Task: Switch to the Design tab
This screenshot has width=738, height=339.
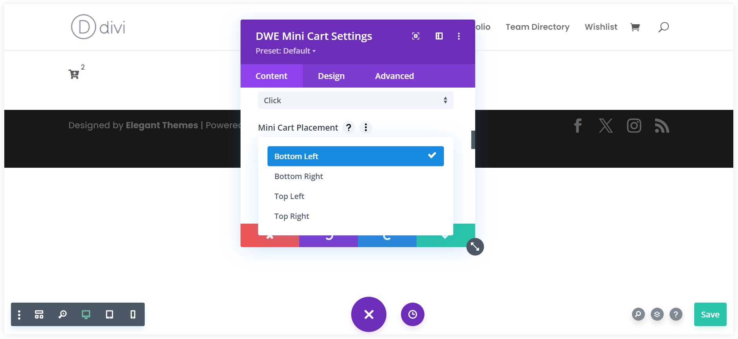Action: (x=331, y=76)
